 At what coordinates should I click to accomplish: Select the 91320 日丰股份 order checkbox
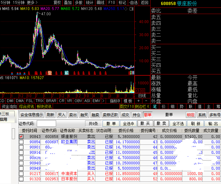point(21,179)
